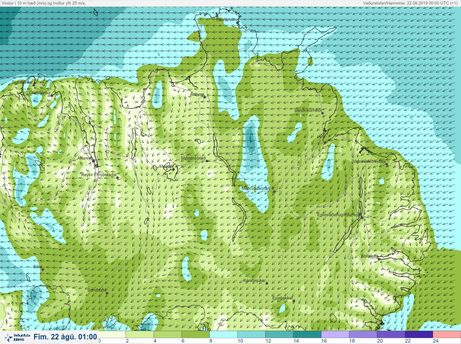Select the pink above-24 m/s legend swatch

pos(447,334)
